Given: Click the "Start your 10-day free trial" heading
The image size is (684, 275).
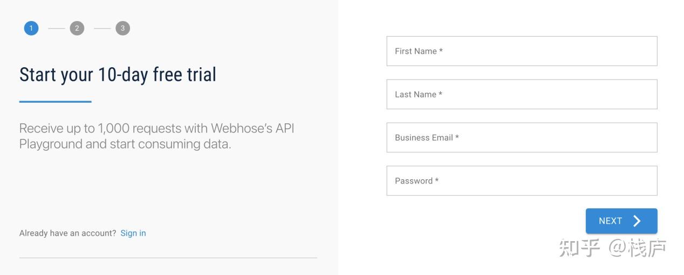Looking at the screenshot, I should 118,75.
